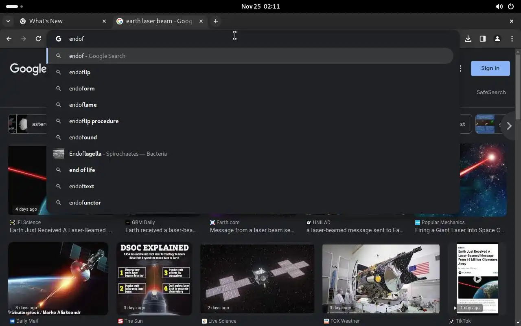Image resolution: width=521 pixels, height=326 pixels.
Task: Toggle the side panel icon
Action: tap(483, 39)
